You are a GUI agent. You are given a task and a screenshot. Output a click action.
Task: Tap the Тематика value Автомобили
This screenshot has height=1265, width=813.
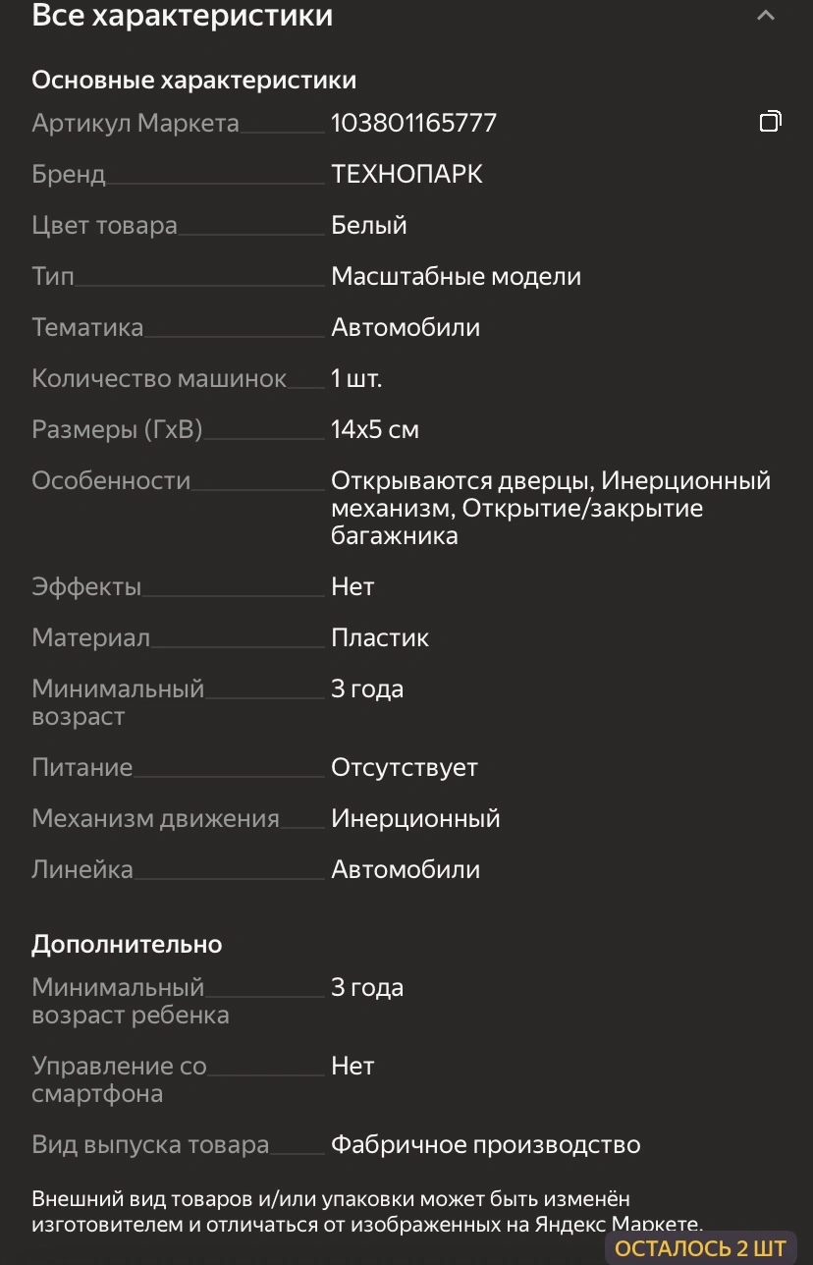pos(406,327)
